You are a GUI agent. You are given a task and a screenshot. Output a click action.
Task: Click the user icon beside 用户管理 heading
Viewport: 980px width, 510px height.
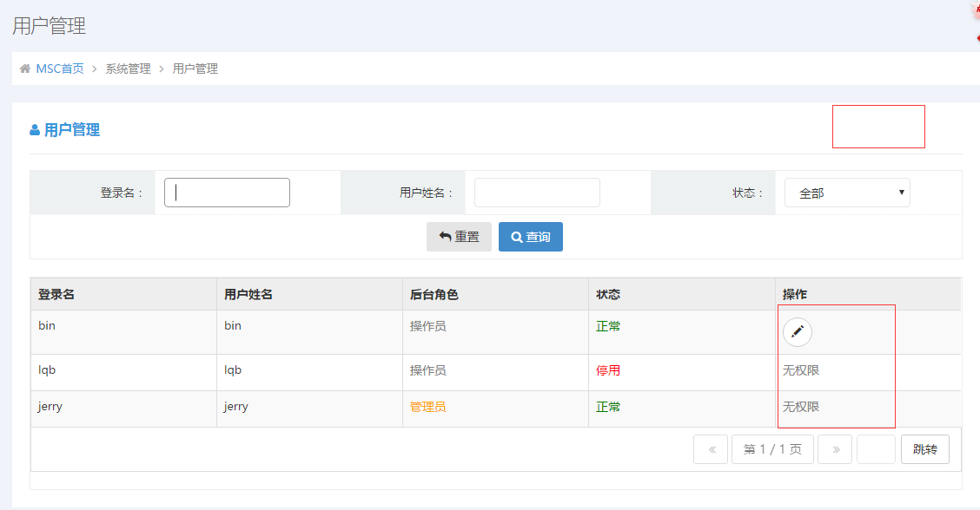tap(35, 130)
